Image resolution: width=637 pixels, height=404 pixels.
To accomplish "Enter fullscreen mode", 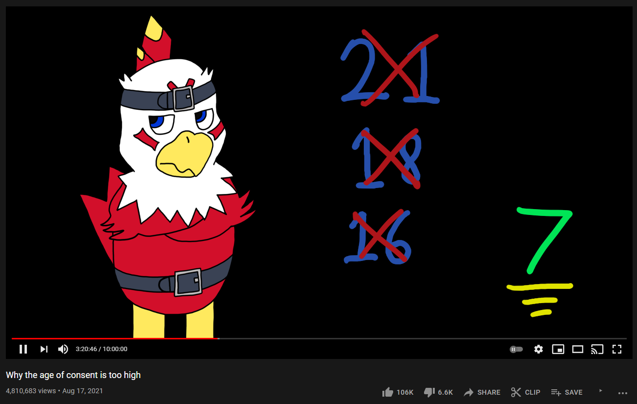I will pyautogui.click(x=617, y=349).
